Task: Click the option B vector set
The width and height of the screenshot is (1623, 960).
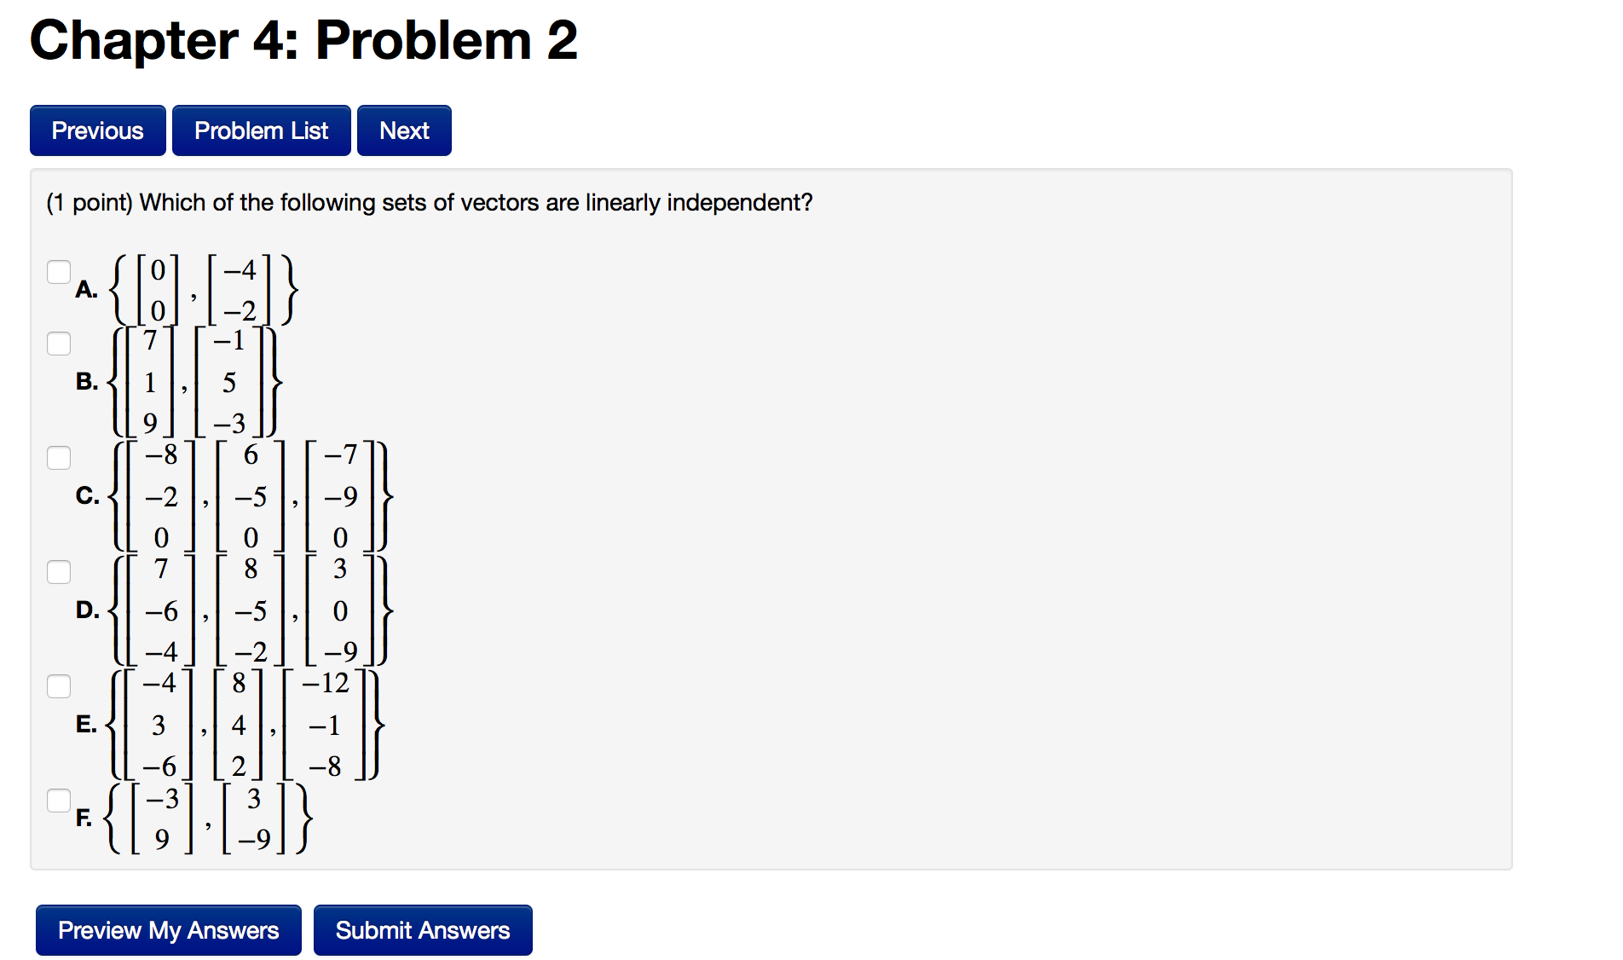Action: click(194, 382)
